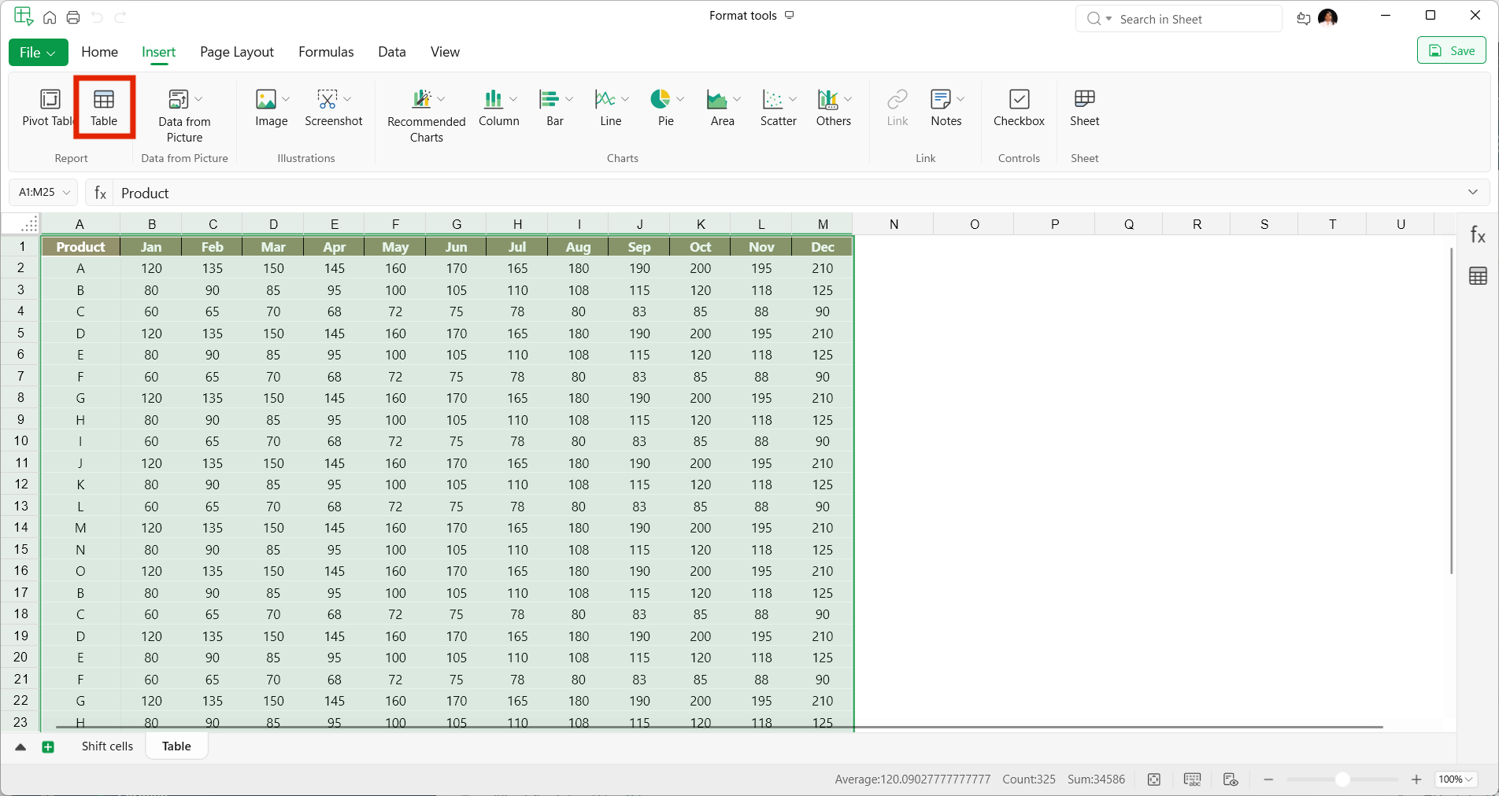Open the fx function panel on right sidebar
Viewport: 1499px width, 796px height.
point(1478,235)
